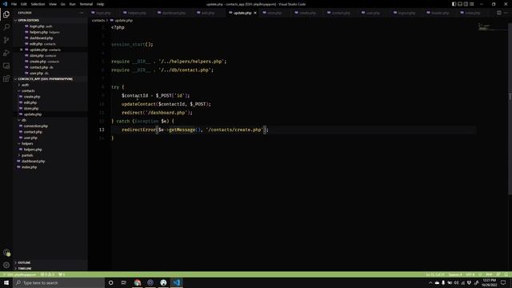512x288 pixels.
Task: Open the Run menu
Action: point(73,4)
